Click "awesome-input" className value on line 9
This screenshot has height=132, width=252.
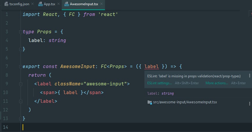click(105, 84)
